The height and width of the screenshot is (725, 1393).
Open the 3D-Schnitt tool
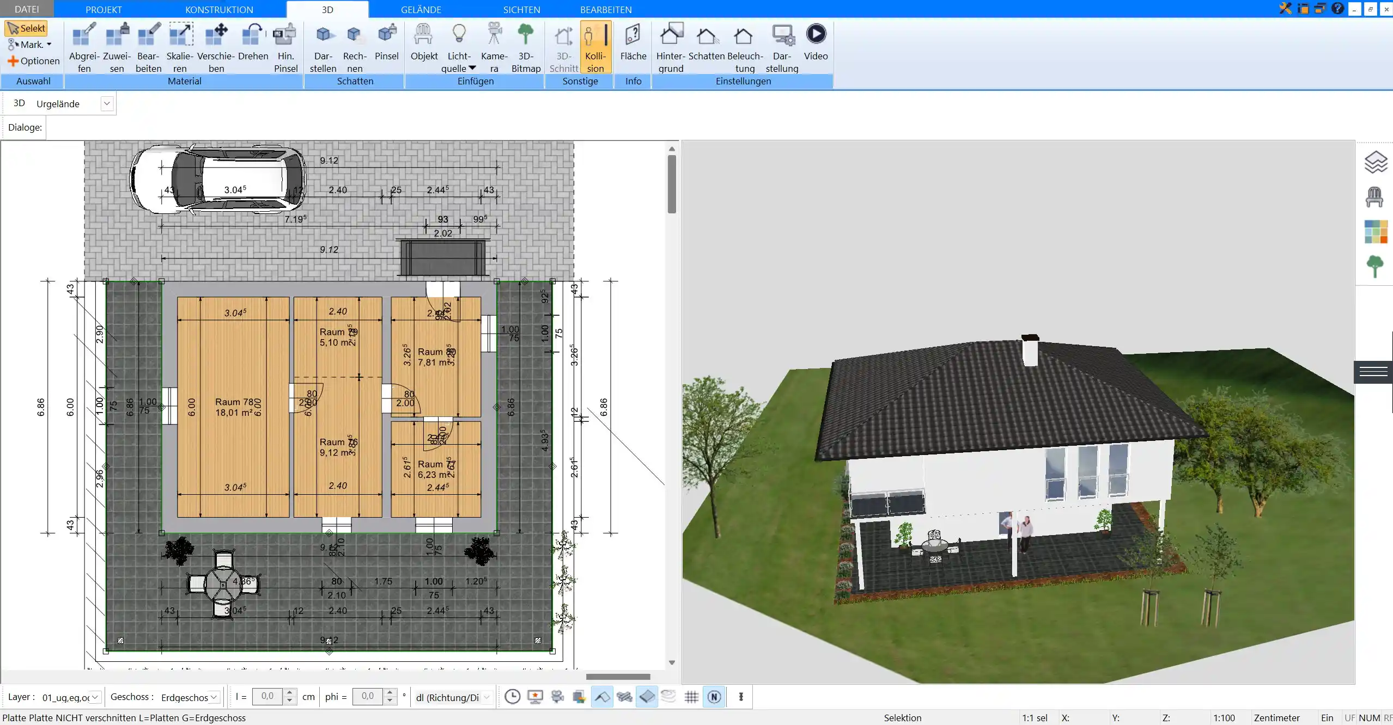point(563,47)
